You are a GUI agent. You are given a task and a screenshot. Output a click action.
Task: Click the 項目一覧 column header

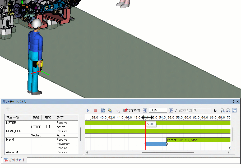[x=13, y=117]
